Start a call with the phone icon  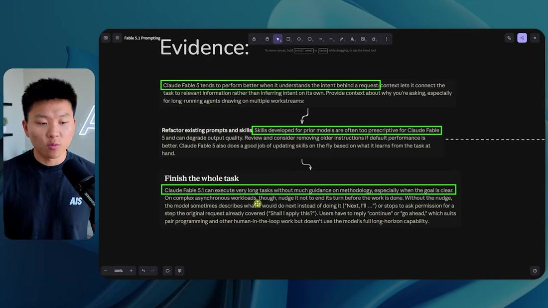click(x=509, y=38)
